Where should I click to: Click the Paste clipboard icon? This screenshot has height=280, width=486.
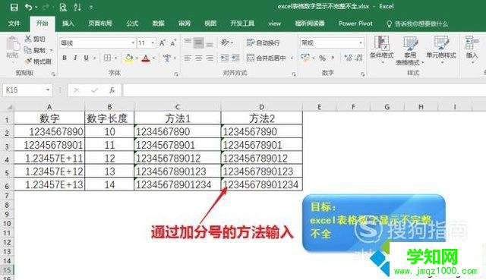click(x=12, y=44)
